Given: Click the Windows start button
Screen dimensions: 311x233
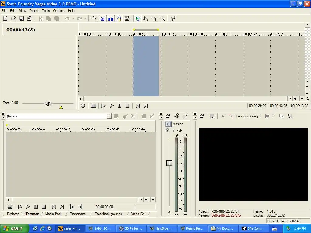Looking at the screenshot, I should coord(14,228).
